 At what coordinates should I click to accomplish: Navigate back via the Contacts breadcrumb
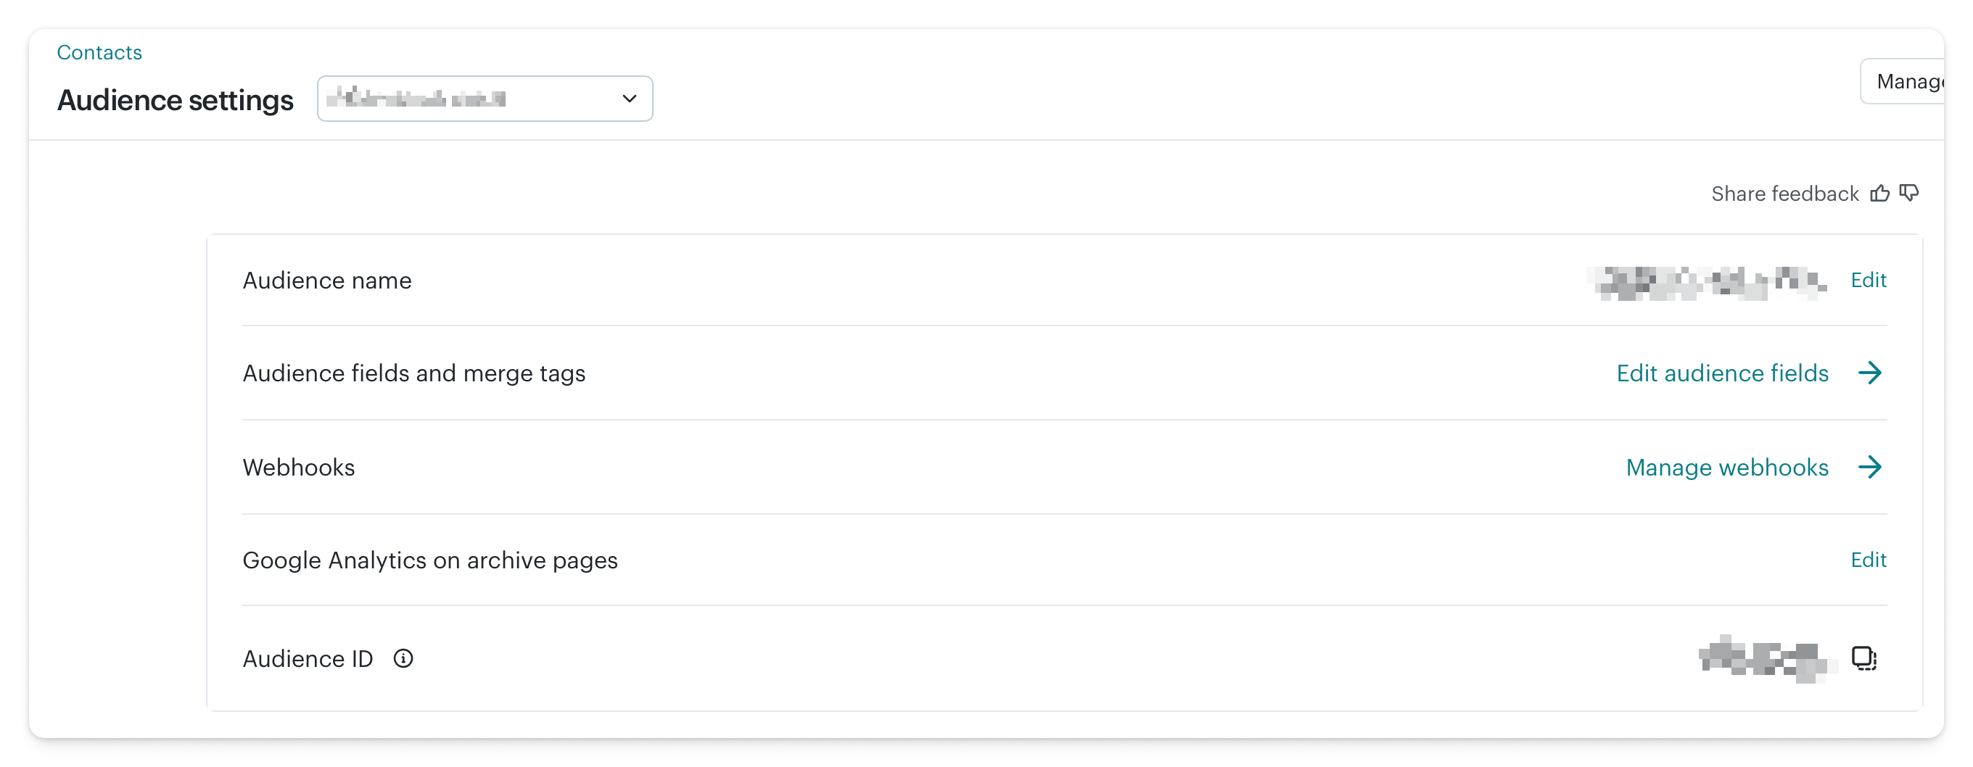[99, 52]
